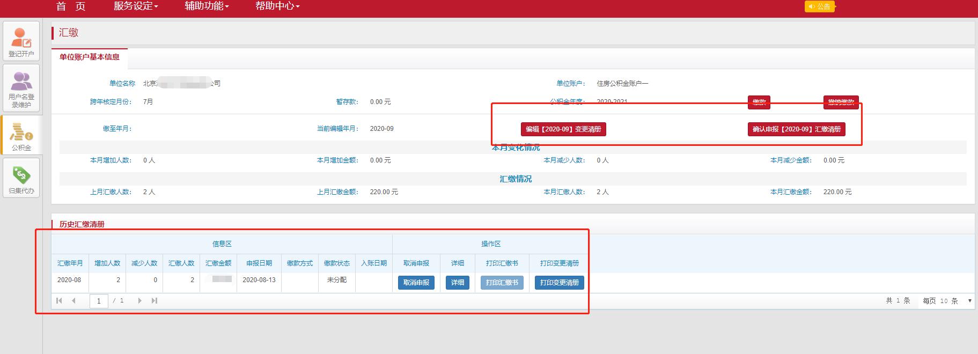Screen dimensions: 978x354
Task: Click the 操作区 header group
Action: click(491, 244)
